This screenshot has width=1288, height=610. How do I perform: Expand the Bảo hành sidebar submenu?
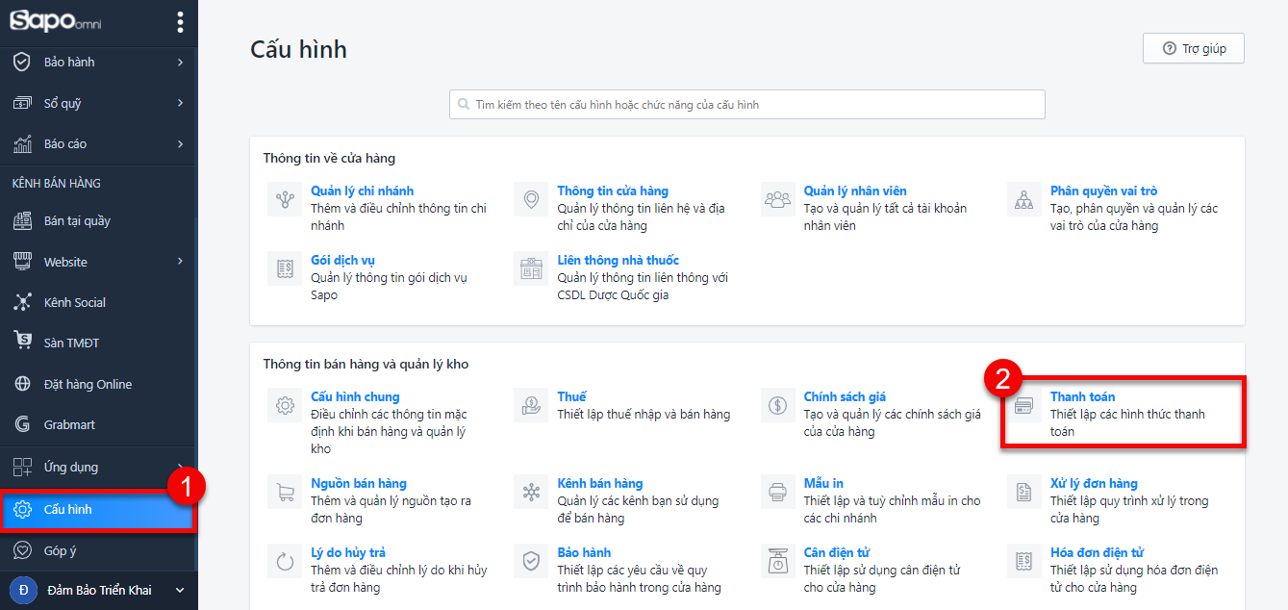tap(180, 63)
